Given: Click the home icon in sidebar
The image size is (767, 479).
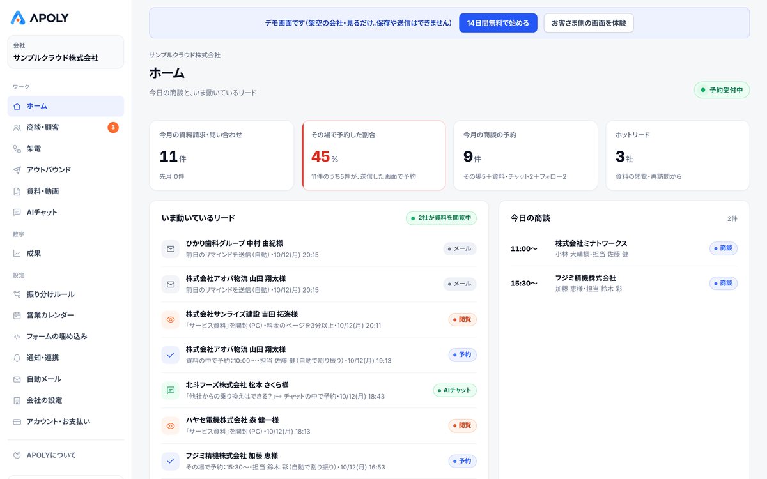Looking at the screenshot, I should 17,106.
